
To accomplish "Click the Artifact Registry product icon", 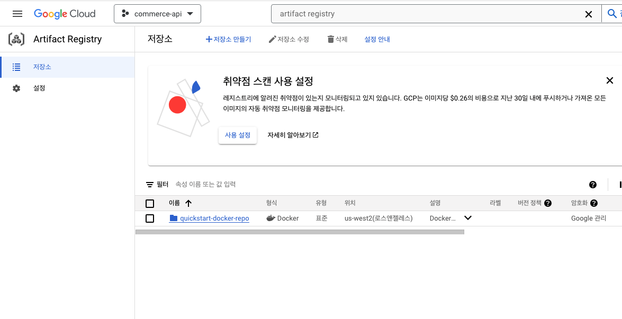I will 16,39.
